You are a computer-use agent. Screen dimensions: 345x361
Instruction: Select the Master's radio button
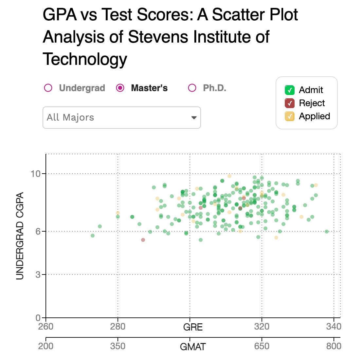tap(120, 88)
